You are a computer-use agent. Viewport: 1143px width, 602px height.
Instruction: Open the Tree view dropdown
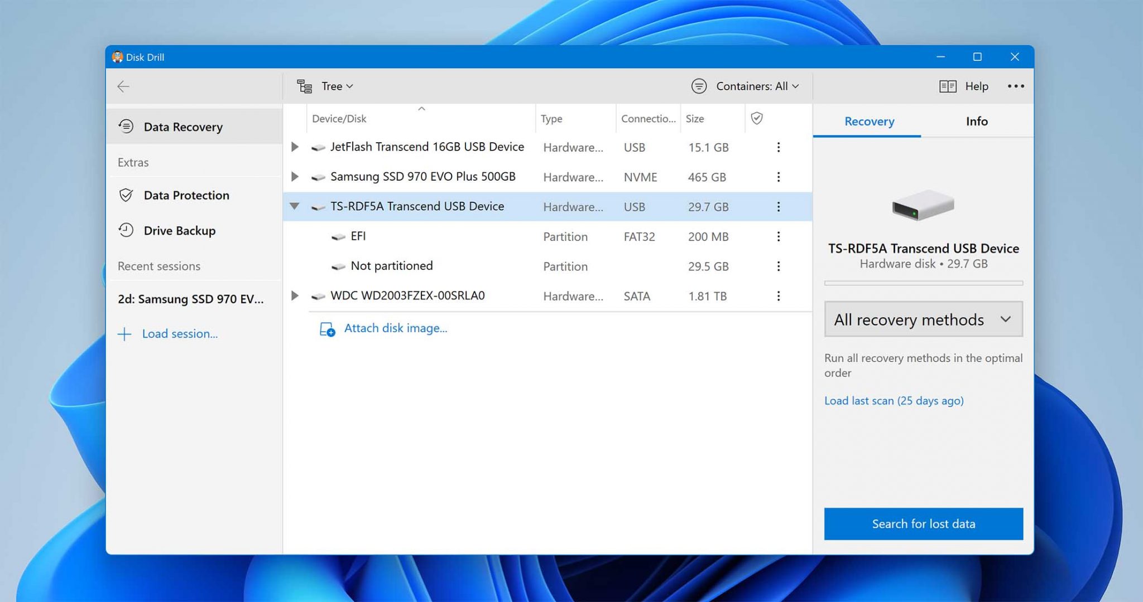337,86
